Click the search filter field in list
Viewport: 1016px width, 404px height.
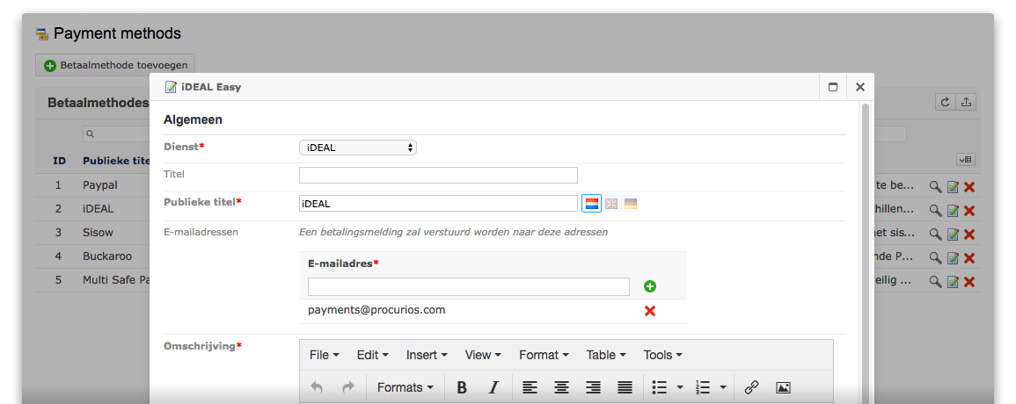point(117,134)
